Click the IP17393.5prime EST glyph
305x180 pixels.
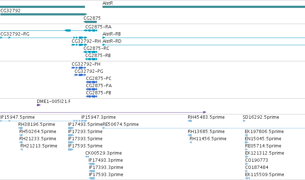pyautogui.click(x=71, y=142)
